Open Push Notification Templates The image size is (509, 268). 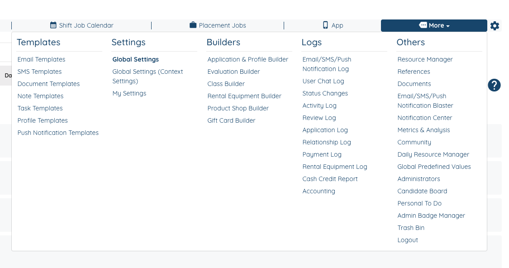coord(58,133)
